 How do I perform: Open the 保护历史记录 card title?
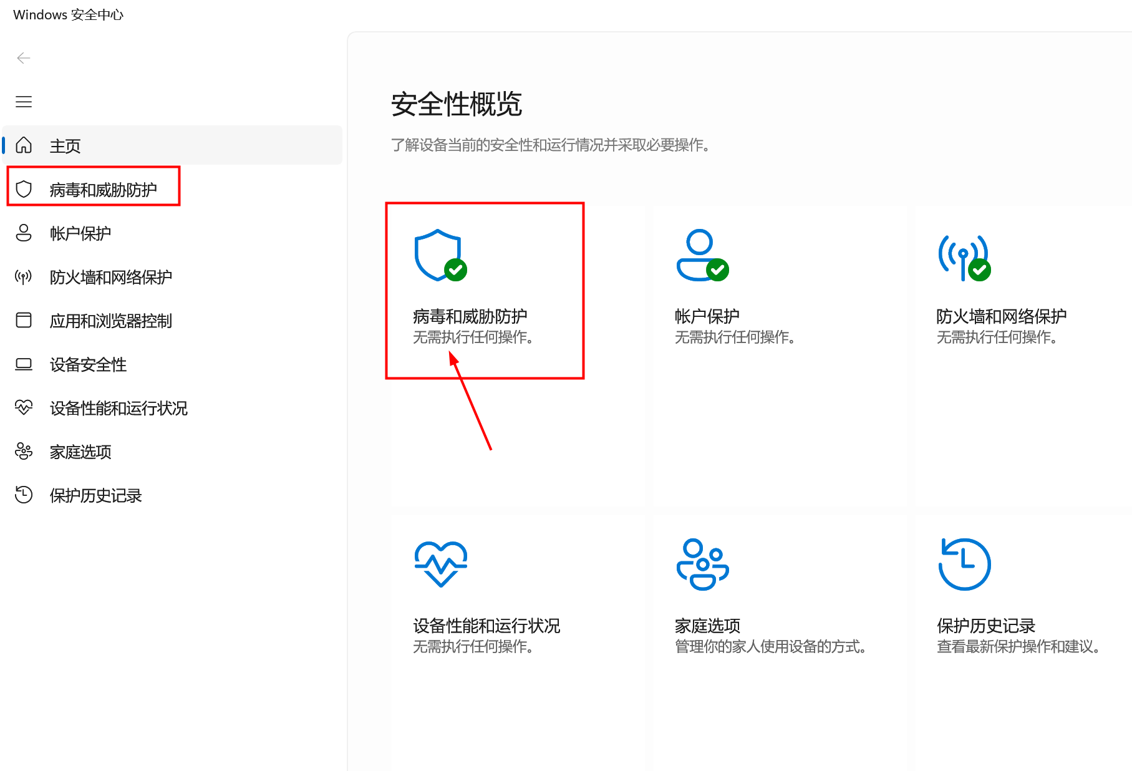click(986, 626)
